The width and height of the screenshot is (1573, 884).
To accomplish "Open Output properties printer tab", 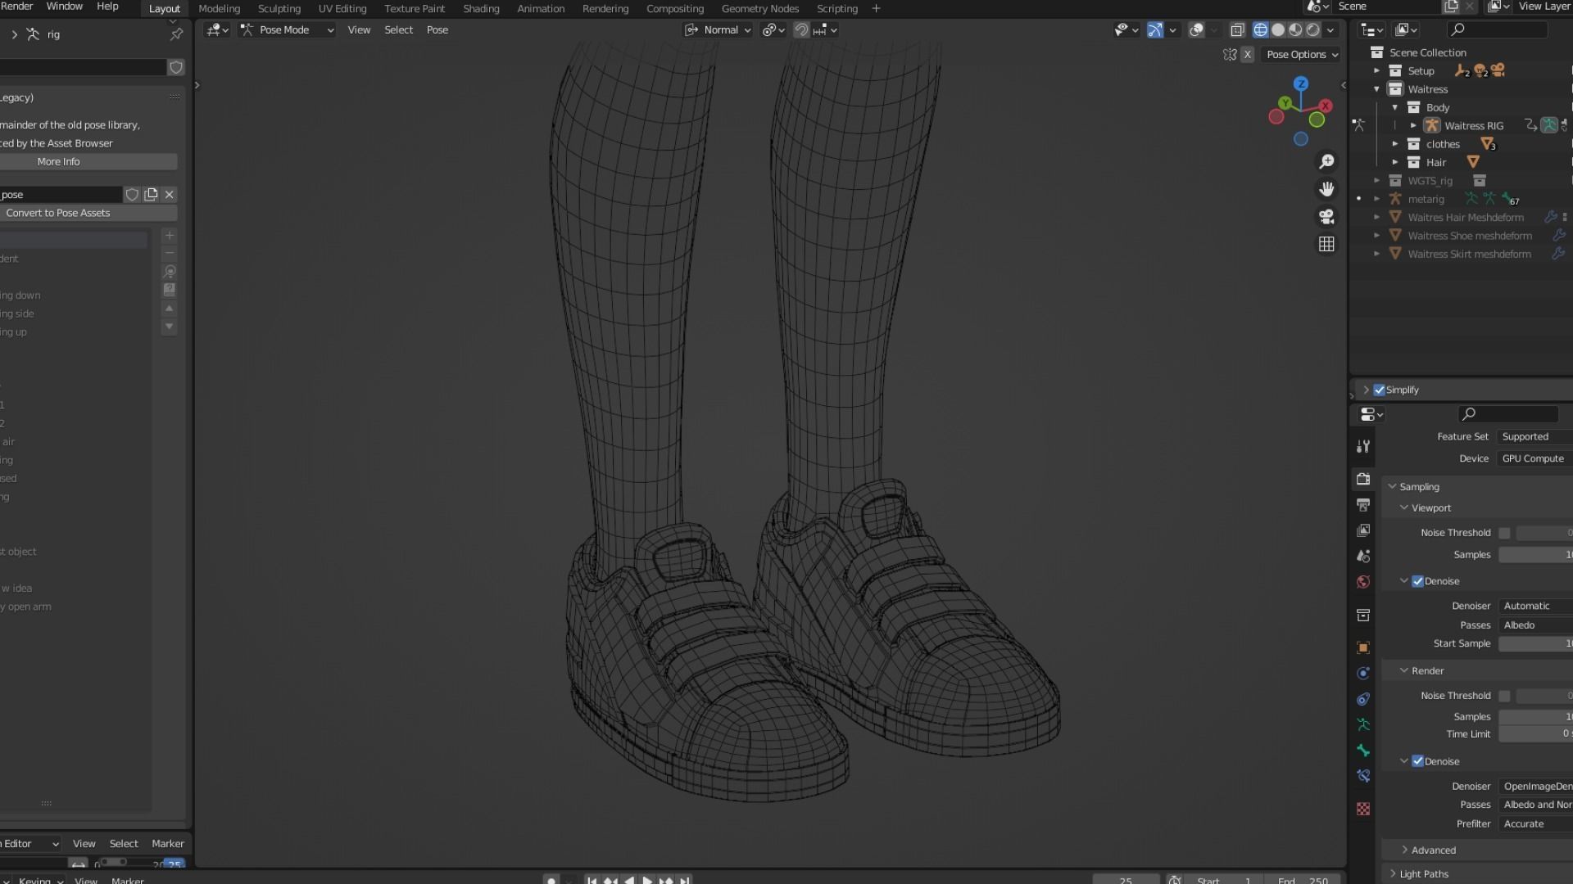I will coord(1363,505).
